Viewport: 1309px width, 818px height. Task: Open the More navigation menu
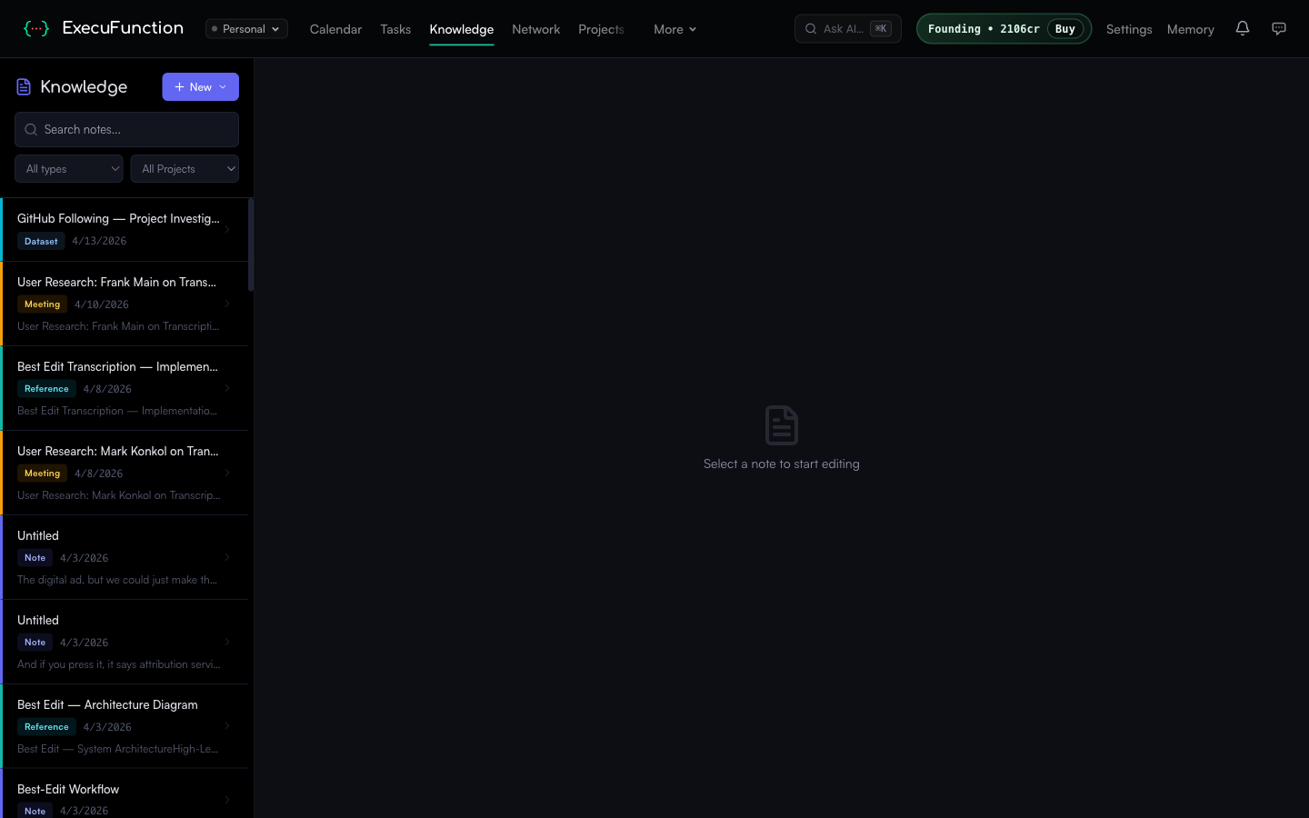[x=674, y=29]
